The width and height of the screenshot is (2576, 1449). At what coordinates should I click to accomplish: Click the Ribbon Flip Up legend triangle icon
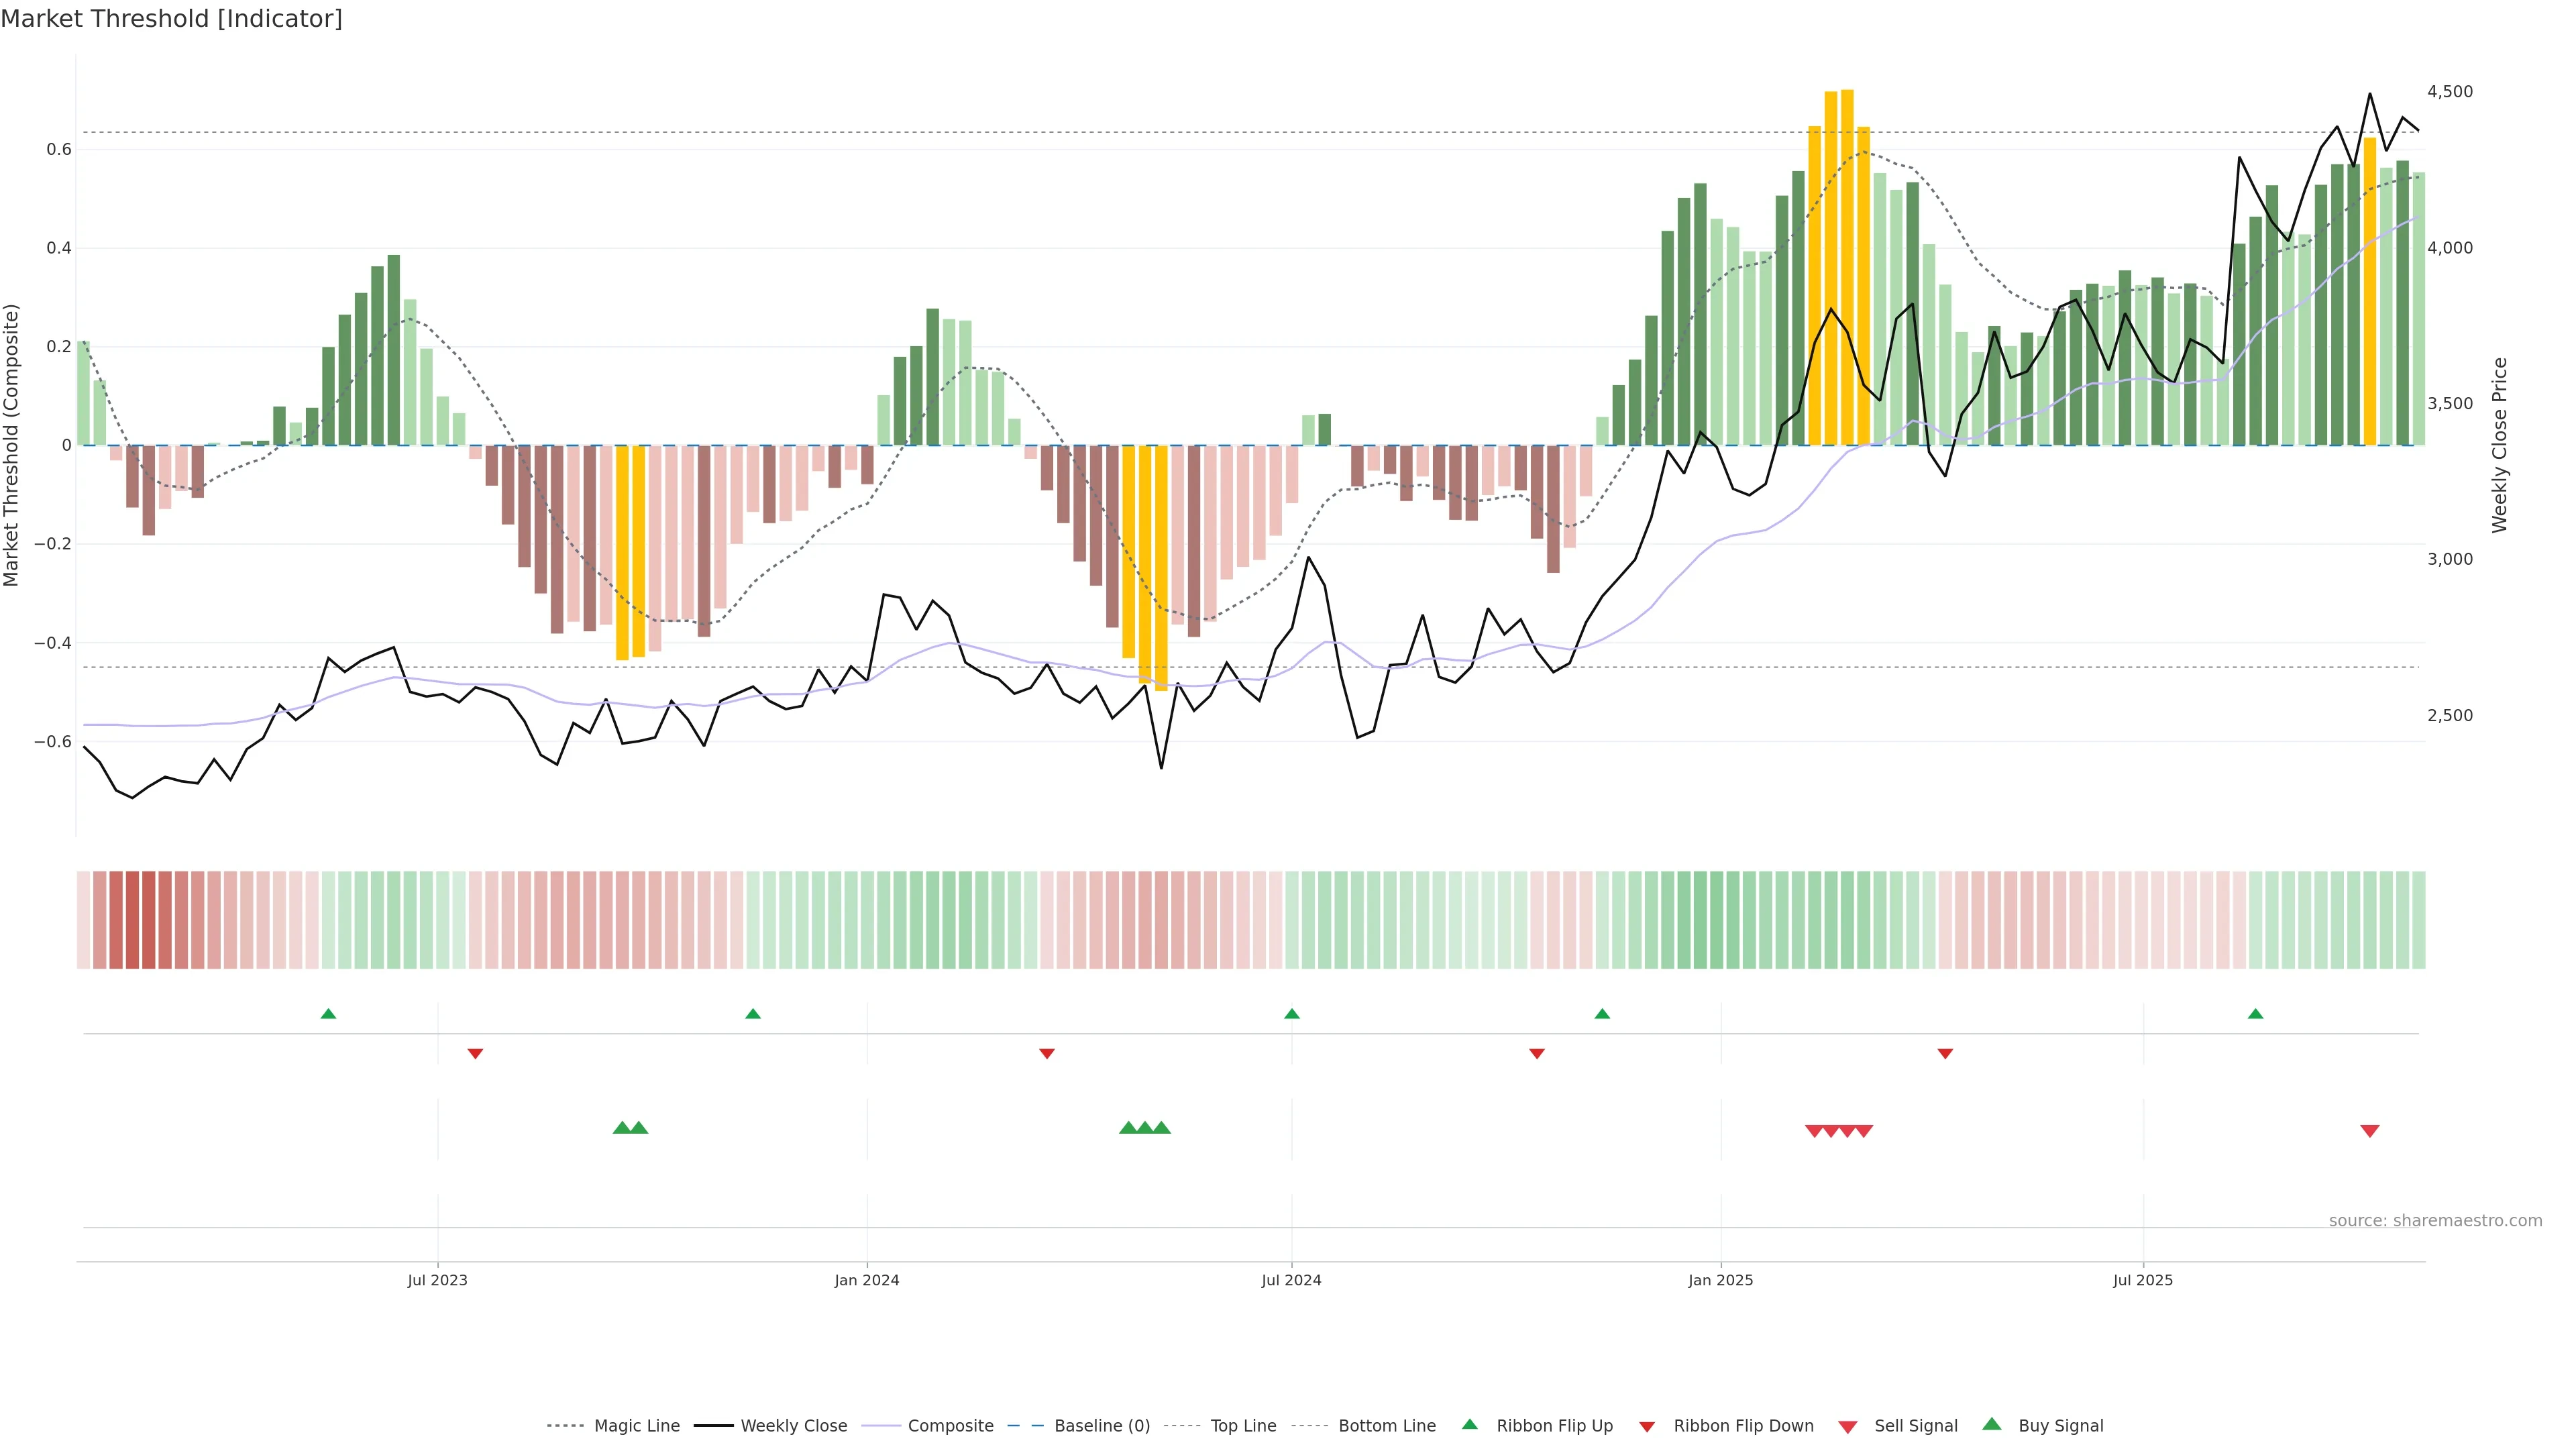point(1469,1424)
